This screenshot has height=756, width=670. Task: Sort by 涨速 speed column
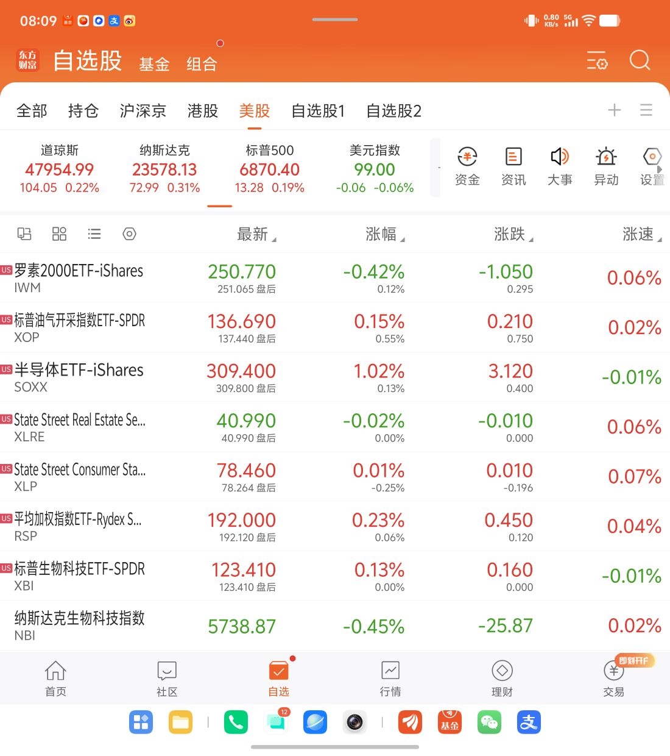point(642,234)
